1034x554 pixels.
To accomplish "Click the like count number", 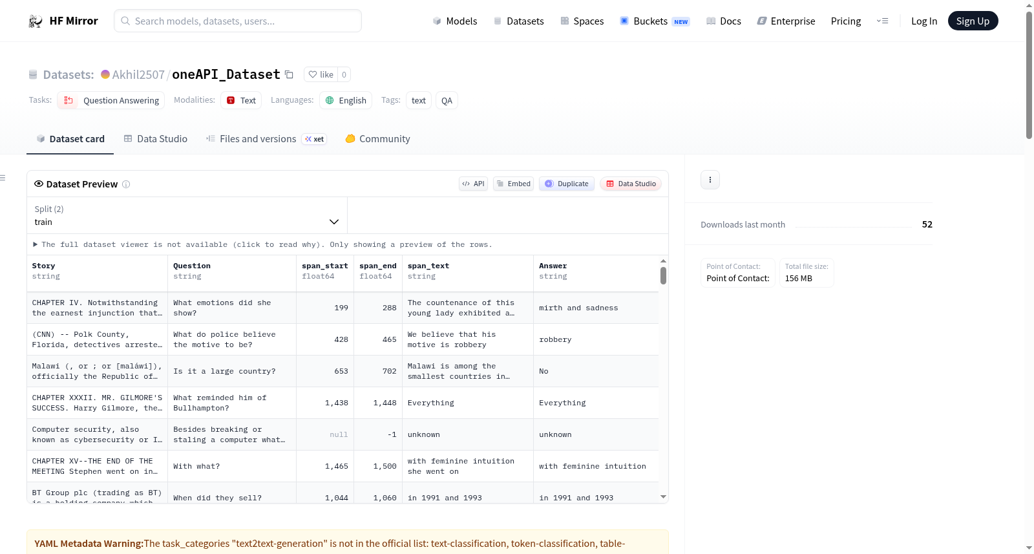I will (x=344, y=74).
